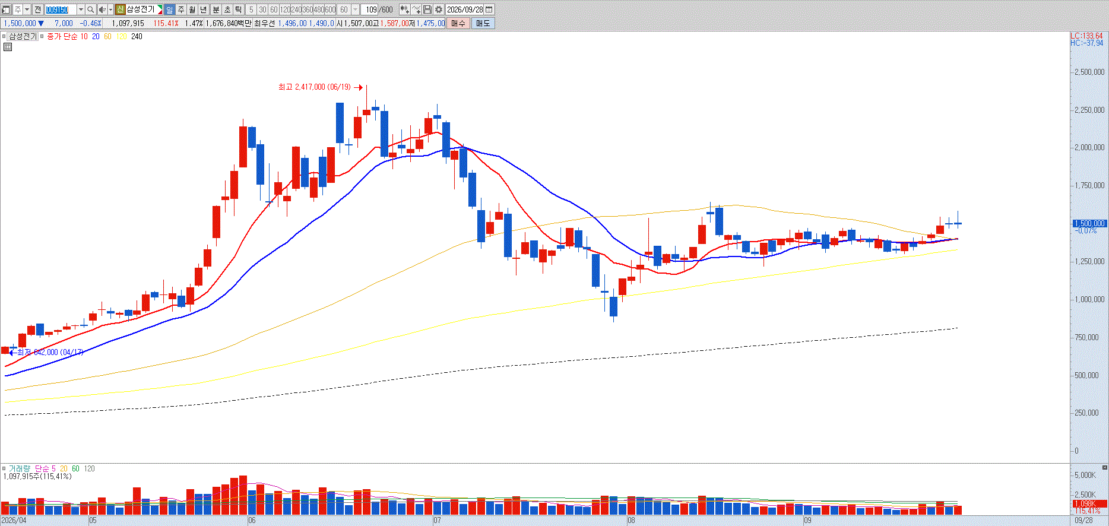Open the calendar date picker icon

point(490,9)
